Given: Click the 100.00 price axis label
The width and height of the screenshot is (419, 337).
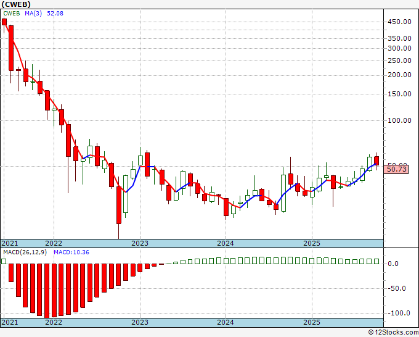Looking at the screenshot, I should coord(399,120).
